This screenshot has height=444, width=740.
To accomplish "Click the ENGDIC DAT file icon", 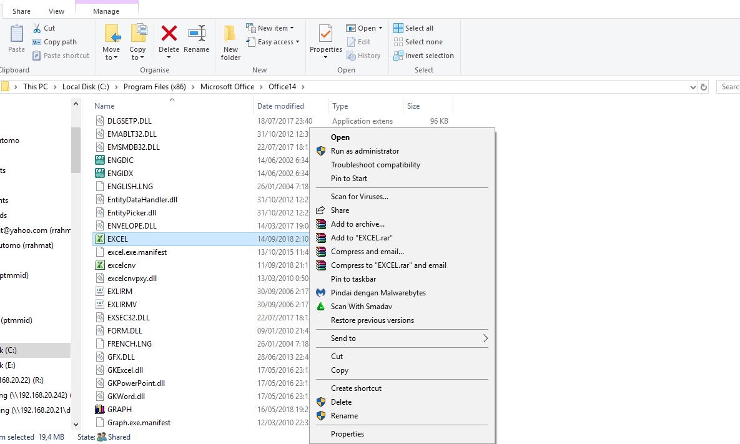I will point(99,160).
